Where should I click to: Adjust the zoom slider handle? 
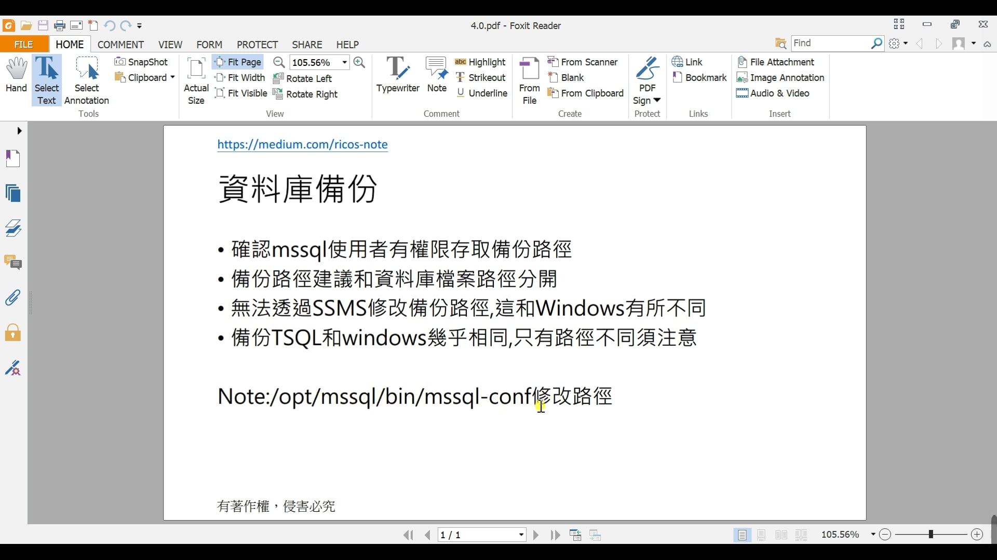click(931, 535)
